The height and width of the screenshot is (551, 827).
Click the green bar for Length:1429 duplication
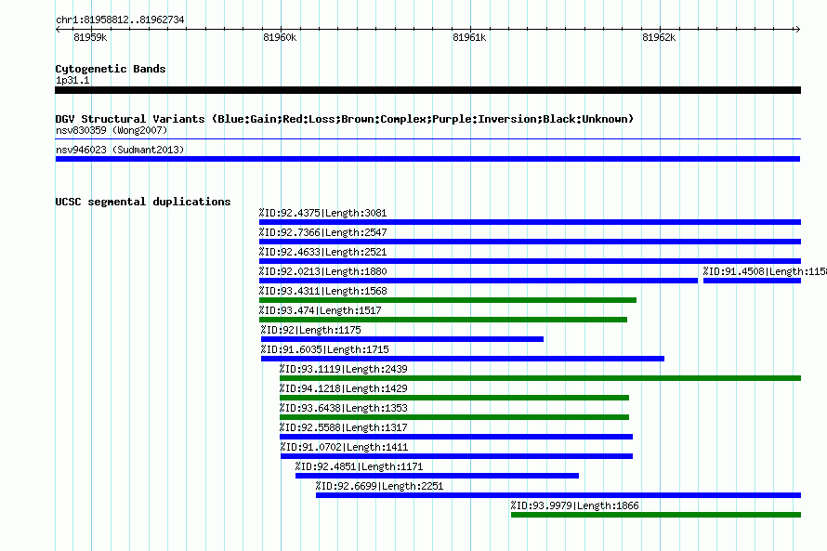click(x=454, y=398)
